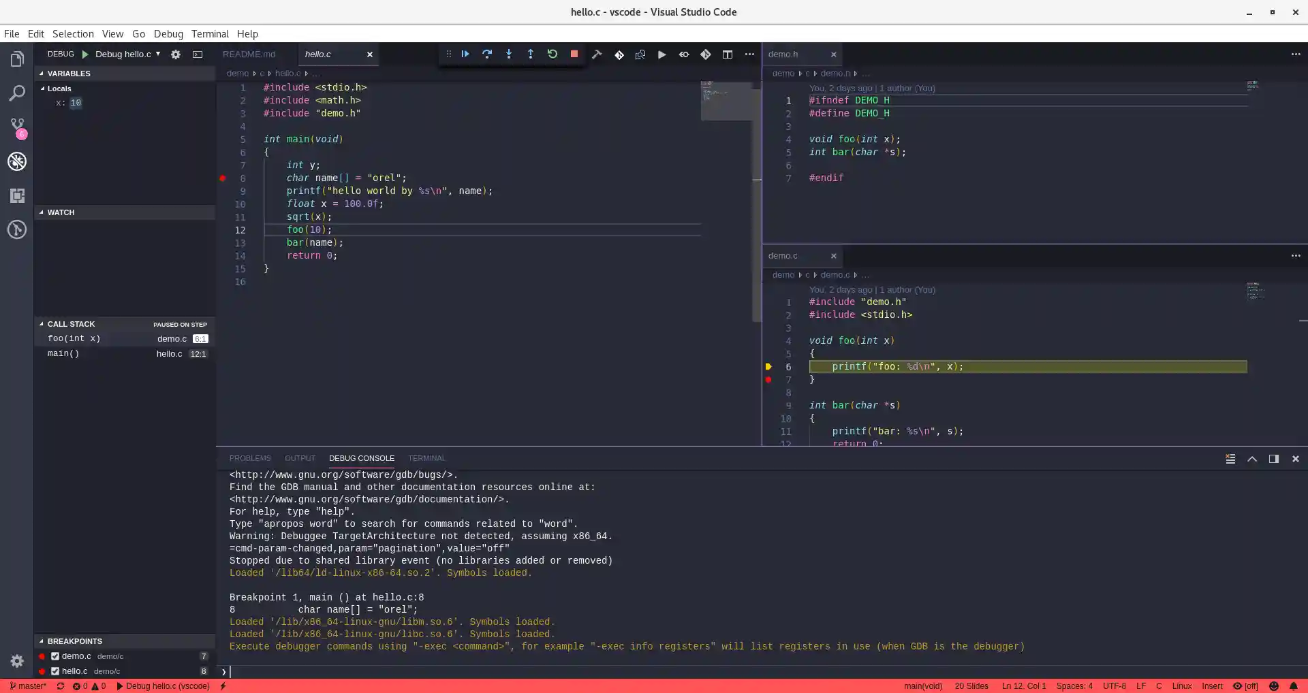Stop the debugger with red square
Image resolution: width=1308 pixels, height=693 pixels.
(x=574, y=54)
